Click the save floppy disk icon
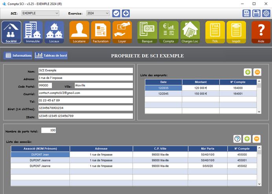 pyautogui.click(x=256, y=13)
